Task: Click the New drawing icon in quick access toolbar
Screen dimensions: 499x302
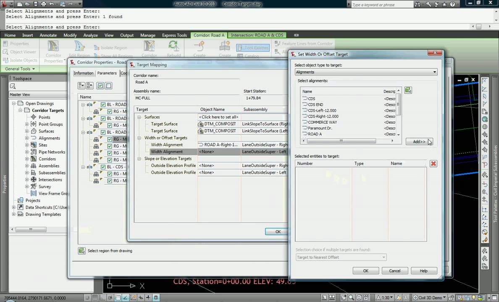Action: [x=20, y=4]
